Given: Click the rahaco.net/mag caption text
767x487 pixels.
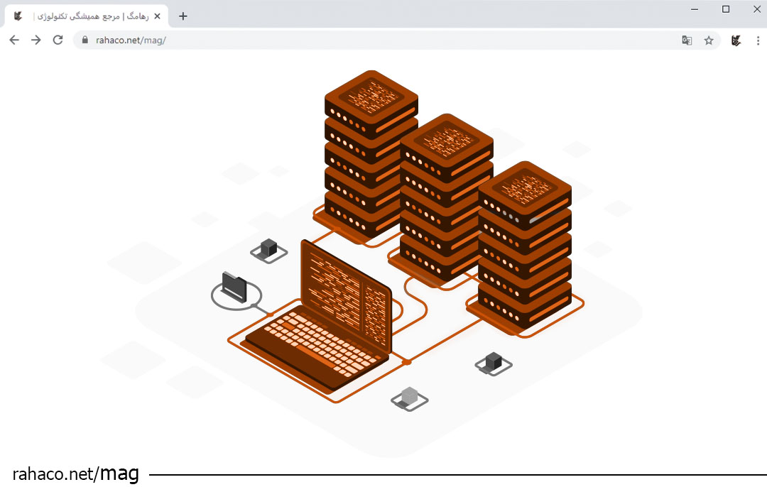Looking at the screenshot, I should [x=75, y=474].
